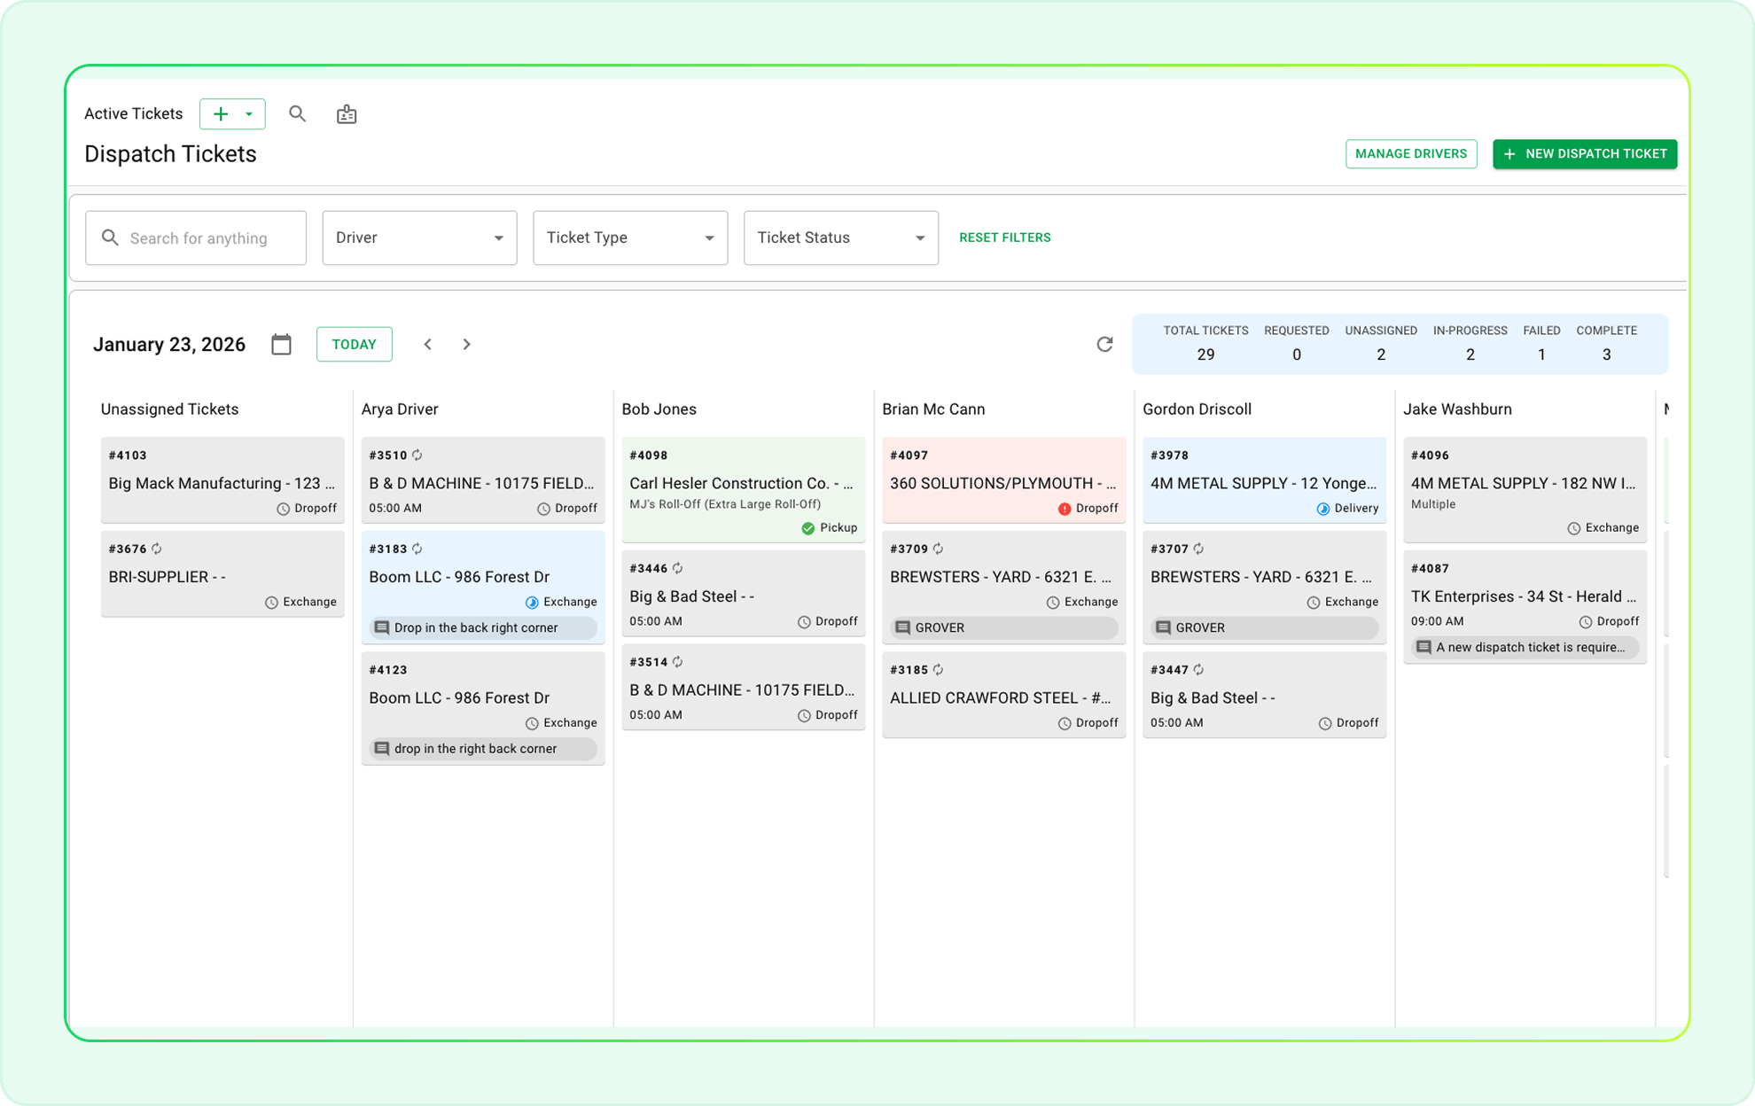Click the search magnifier icon beside Active Tickets
1755x1106 pixels.
297,113
